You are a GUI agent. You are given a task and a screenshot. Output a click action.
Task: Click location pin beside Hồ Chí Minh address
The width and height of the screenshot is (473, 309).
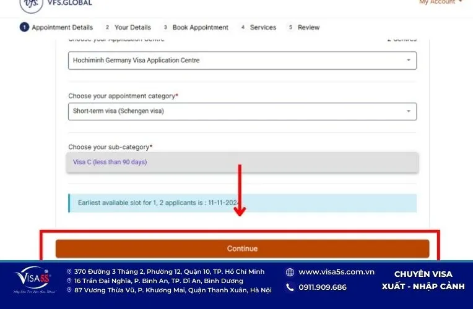tap(69, 272)
